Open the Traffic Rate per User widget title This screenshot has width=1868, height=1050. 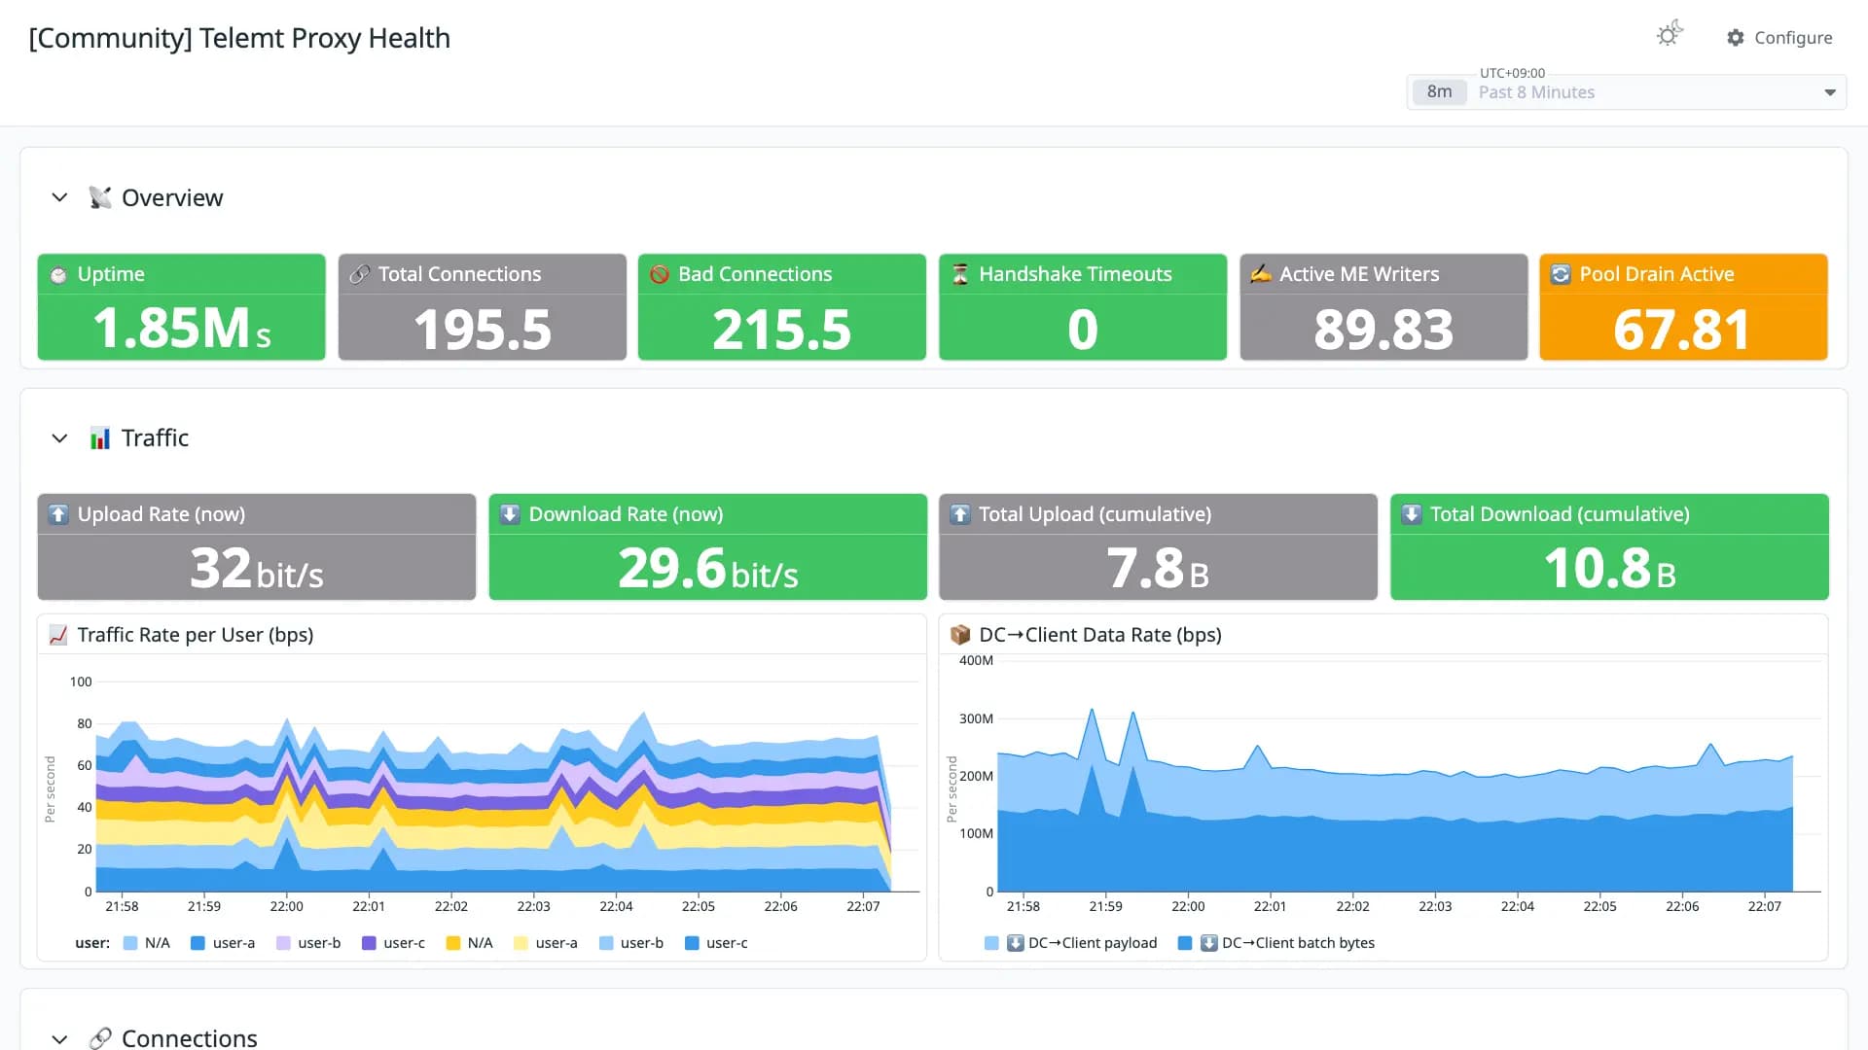pos(196,635)
